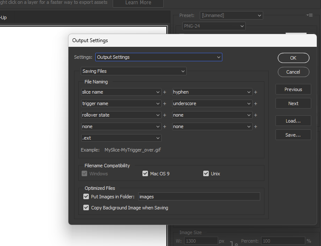The width and height of the screenshot is (321, 246).
Task: Advance with the Next button
Action: (293, 103)
